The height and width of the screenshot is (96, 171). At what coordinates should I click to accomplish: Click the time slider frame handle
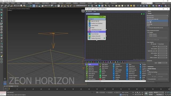coord(11,86)
